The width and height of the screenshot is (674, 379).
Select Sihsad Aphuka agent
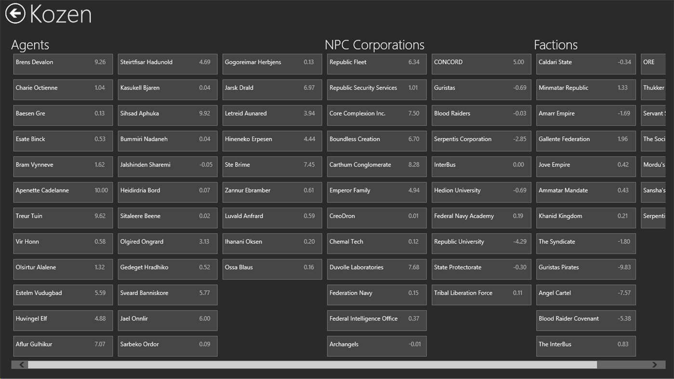click(168, 115)
